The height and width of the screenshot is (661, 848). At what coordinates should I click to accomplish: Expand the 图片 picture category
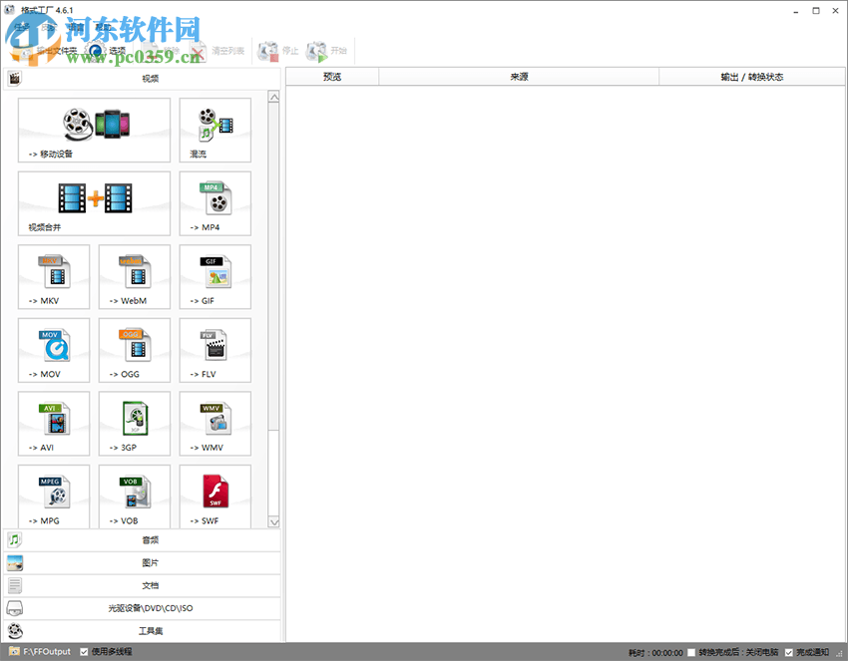(143, 562)
